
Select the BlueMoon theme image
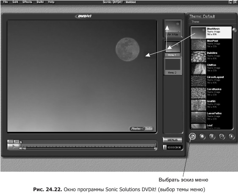tap(211, 32)
